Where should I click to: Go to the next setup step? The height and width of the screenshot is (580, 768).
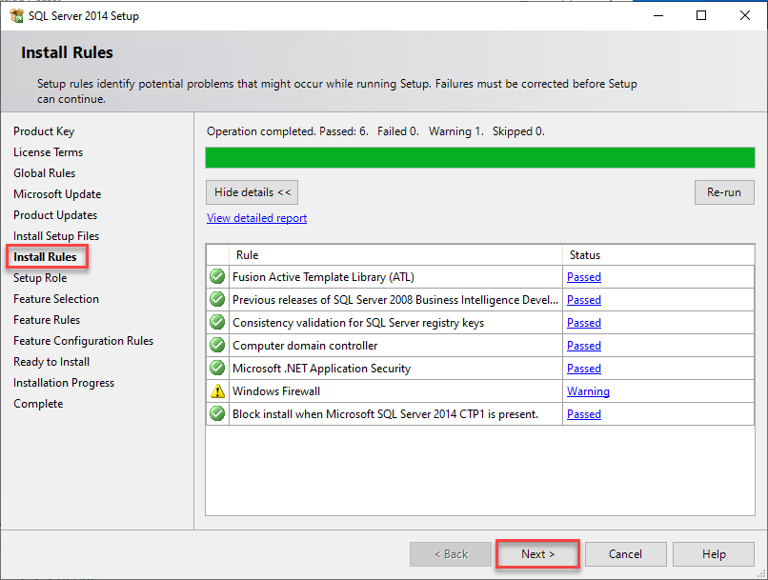[537, 554]
